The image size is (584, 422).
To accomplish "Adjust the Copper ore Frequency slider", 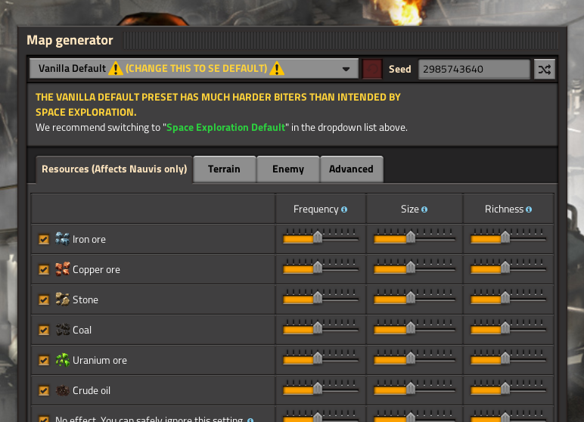I will pyautogui.click(x=321, y=267).
